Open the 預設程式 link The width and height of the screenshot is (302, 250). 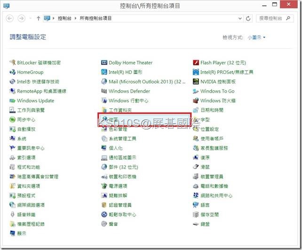pos(26,195)
